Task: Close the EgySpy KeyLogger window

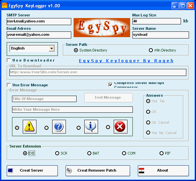Action: pos(190,5)
